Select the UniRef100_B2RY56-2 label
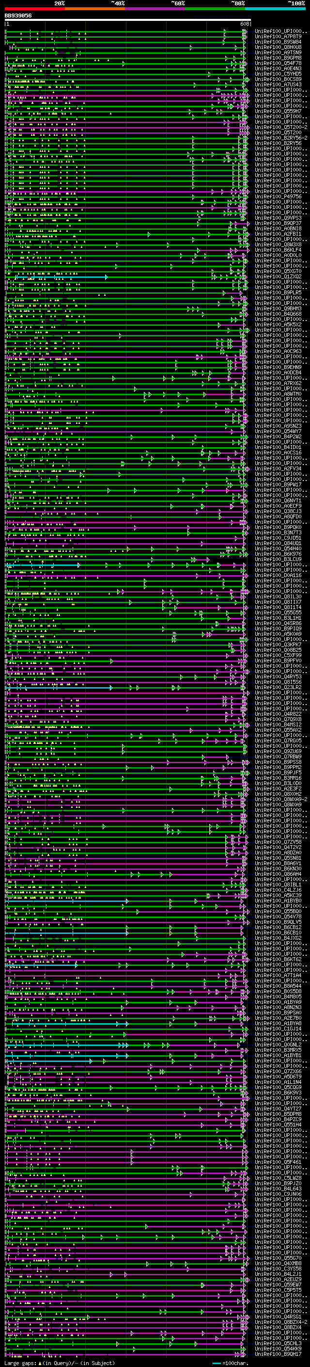Screen dimensions: 310x1367 point(281,138)
